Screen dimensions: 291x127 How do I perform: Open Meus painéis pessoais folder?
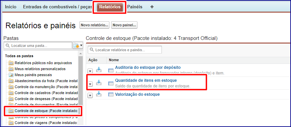[x=33, y=75]
